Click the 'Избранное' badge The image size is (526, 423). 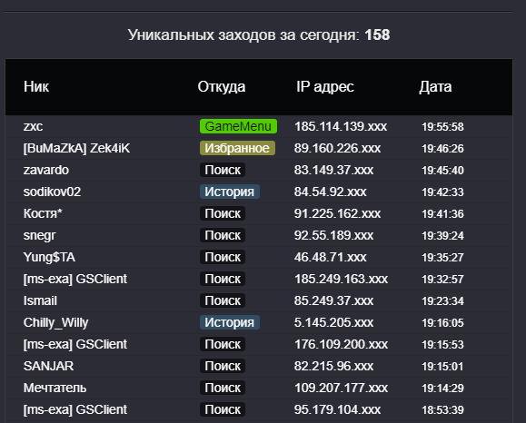point(237,148)
